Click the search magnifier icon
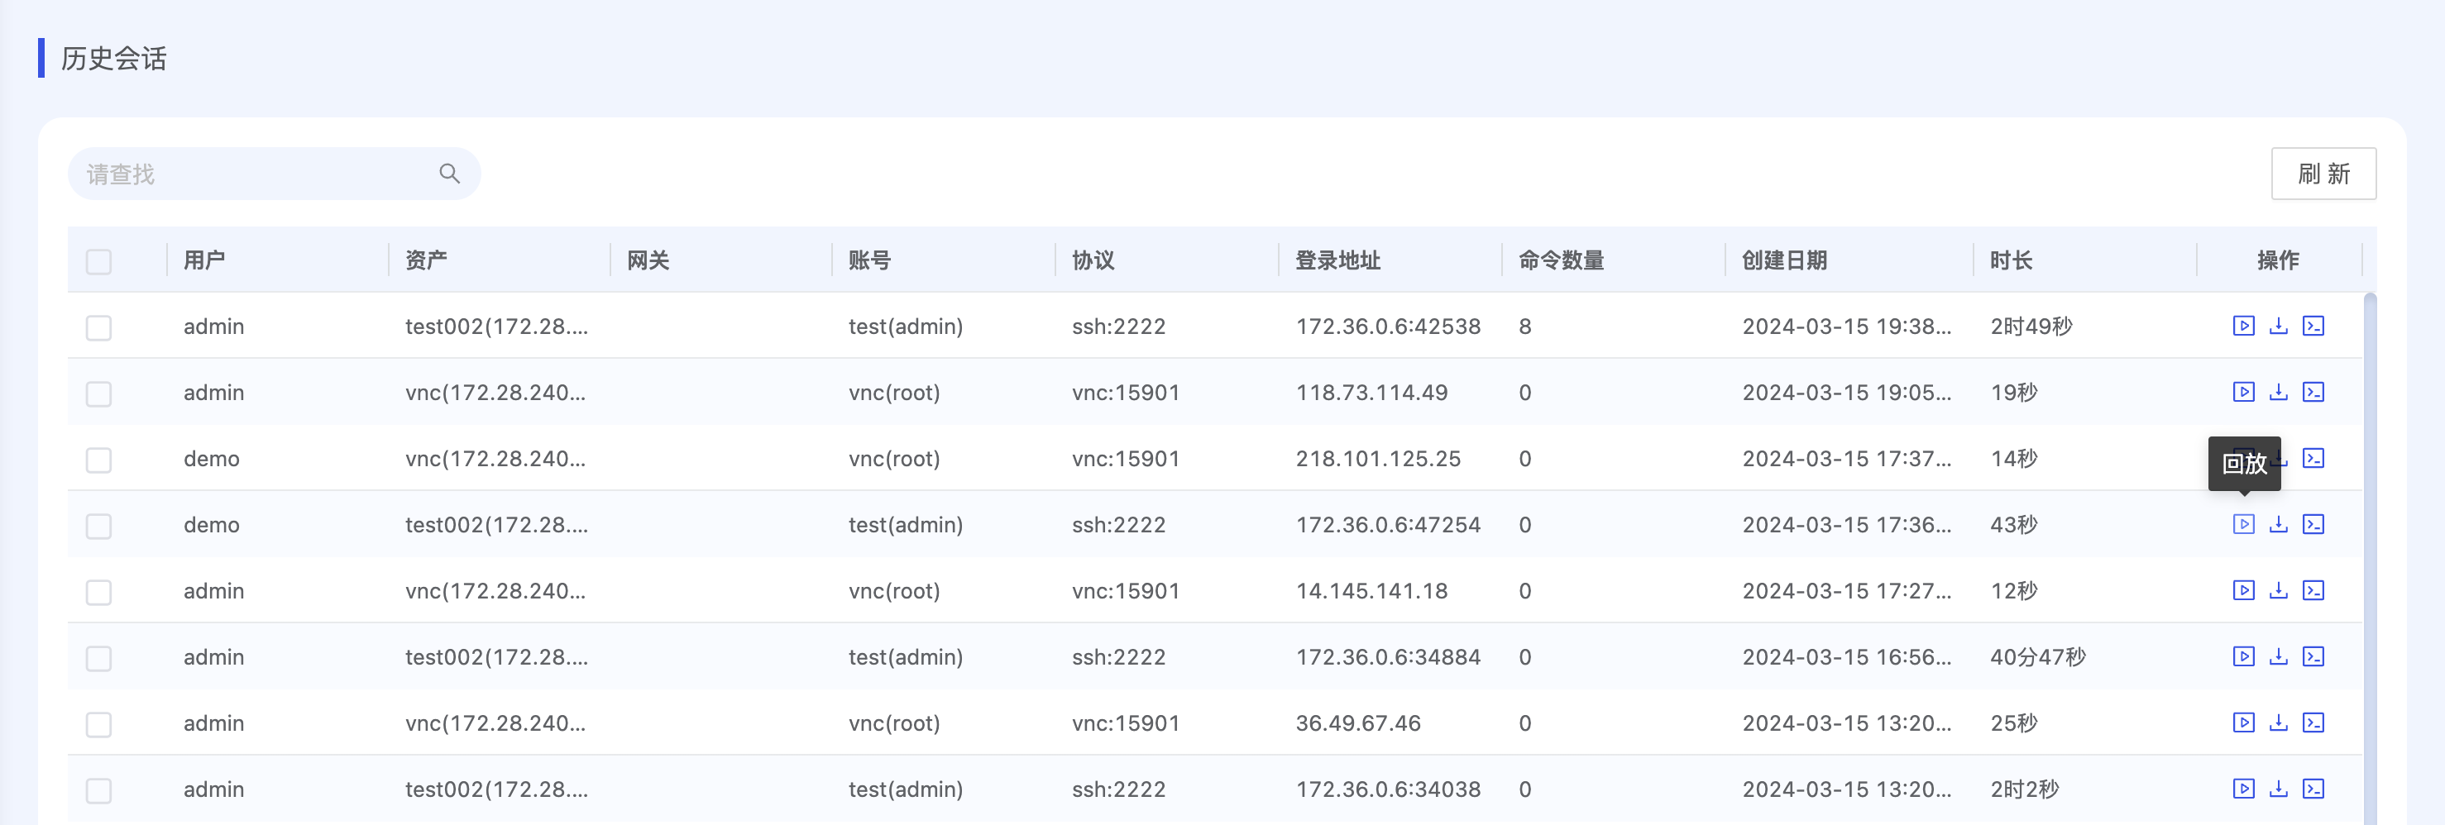Image resolution: width=2445 pixels, height=825 pixels. click(449, 174)
